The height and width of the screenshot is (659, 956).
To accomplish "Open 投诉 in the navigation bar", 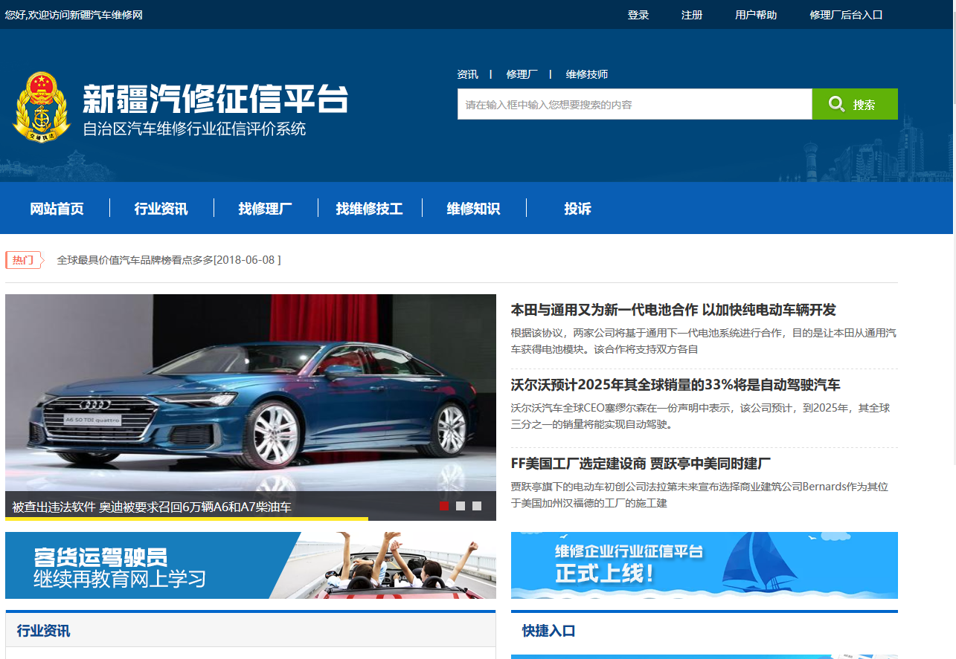I will (x=577, y=209).
